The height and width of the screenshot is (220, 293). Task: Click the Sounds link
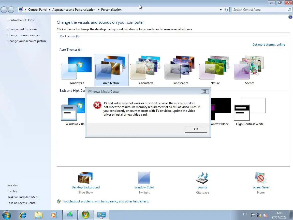point(202,187)
